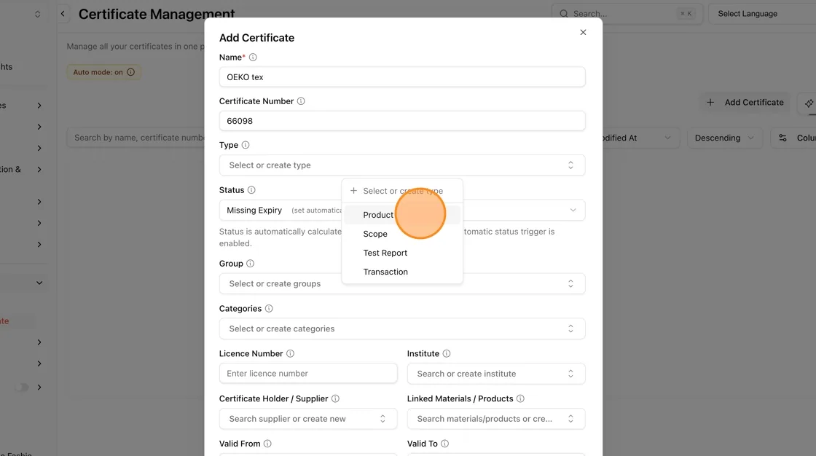Viewport: 816px width, 456px height.
Task: Open the Search or create institute dropdown
Action: click(x=496, y=374)
